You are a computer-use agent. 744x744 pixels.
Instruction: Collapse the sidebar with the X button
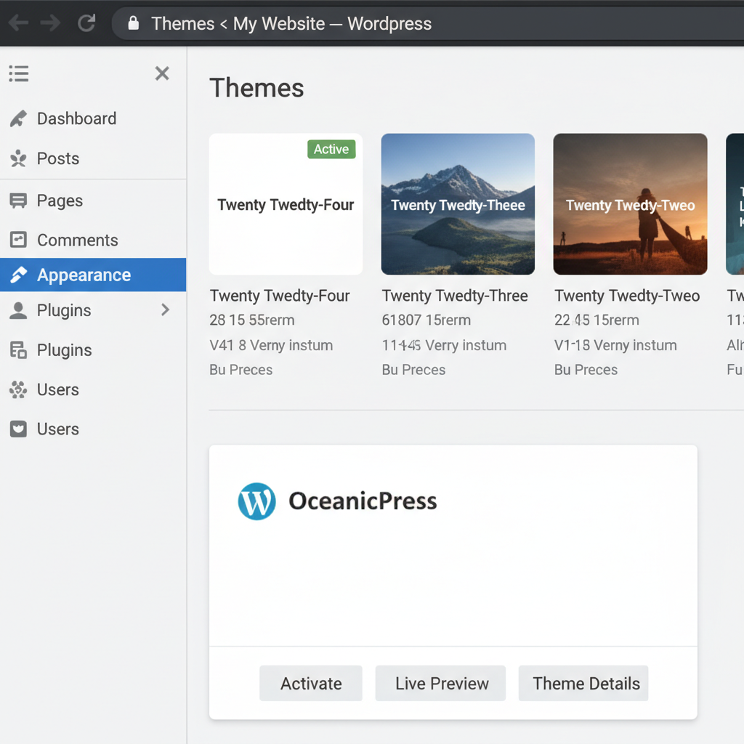coord(161,73)
